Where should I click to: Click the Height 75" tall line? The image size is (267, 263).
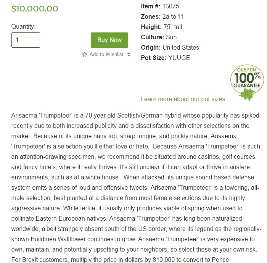pos(162,27)
